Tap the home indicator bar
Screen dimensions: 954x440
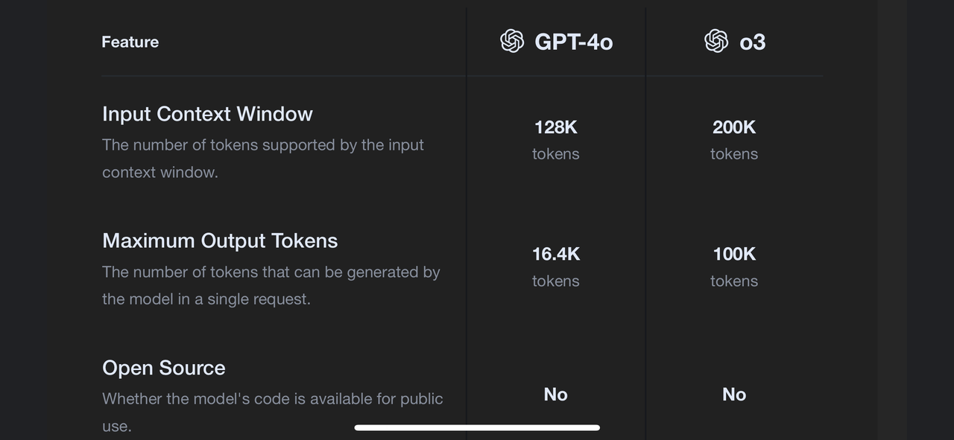[477, 427]
